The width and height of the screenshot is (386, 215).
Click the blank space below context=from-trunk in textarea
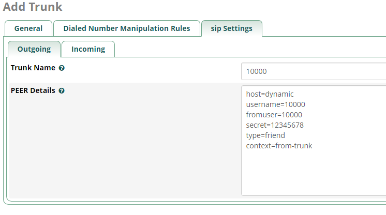[314, 172]
